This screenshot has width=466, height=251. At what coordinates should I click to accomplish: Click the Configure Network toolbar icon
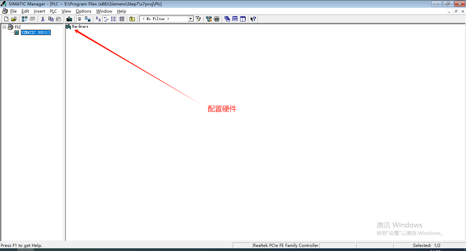[x=209, y=19]
